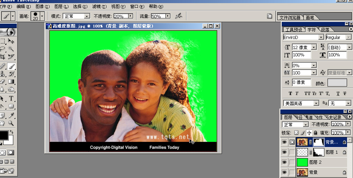Switch to the 文件浏览器 tab

pos(290,17)
